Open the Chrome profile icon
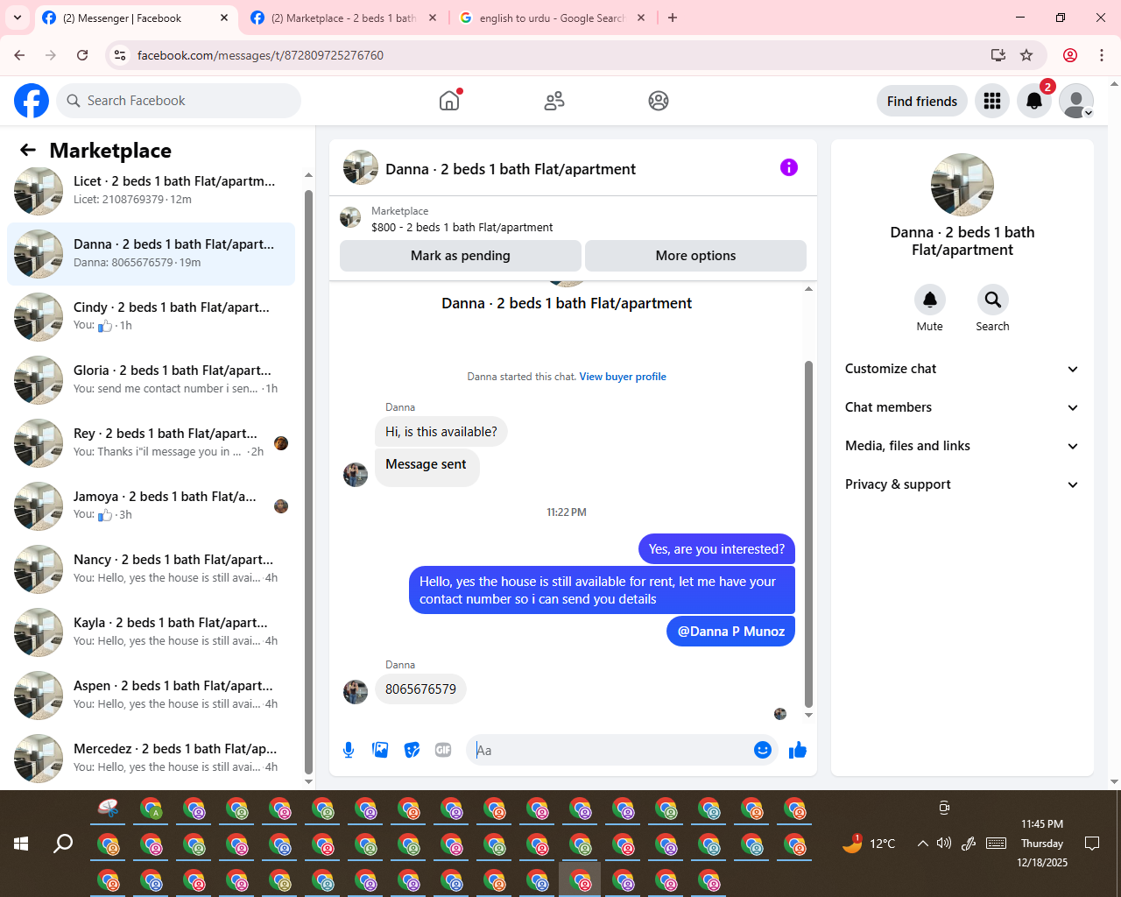Screen dimensions: 1121x897 click(x=1070, y=55)
